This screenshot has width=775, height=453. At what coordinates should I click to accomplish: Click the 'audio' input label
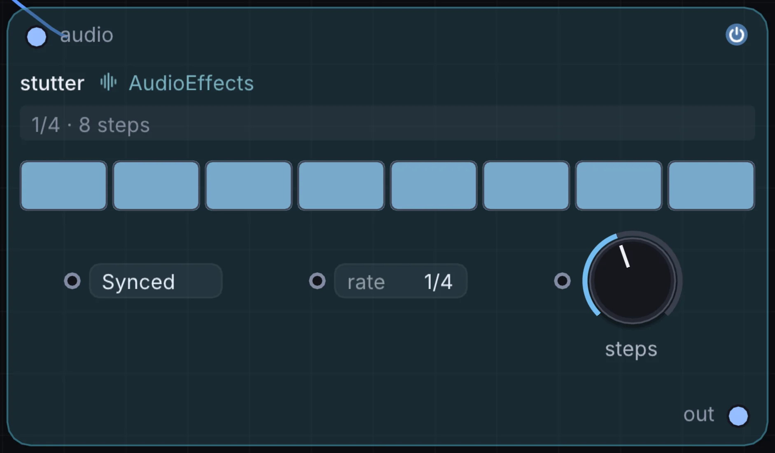(86, 35)
